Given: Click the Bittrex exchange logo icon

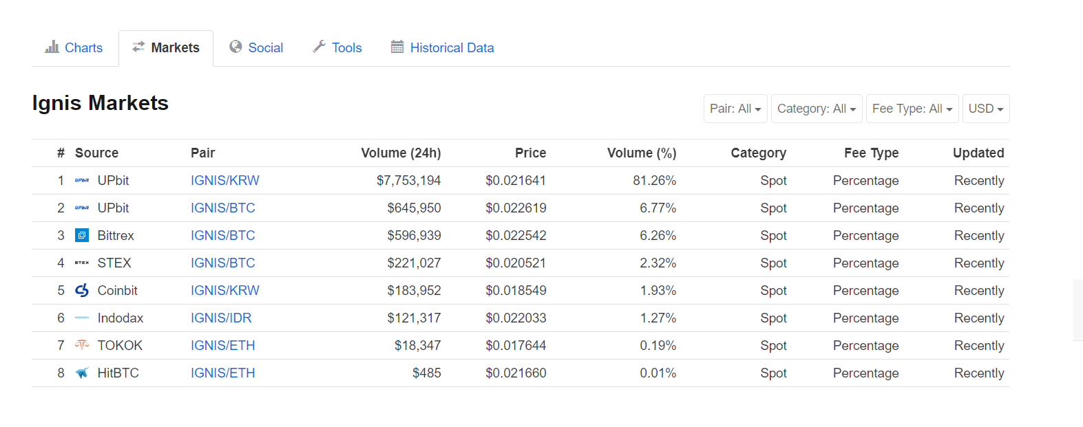Looking at the screenshot, I should [82, 235].
